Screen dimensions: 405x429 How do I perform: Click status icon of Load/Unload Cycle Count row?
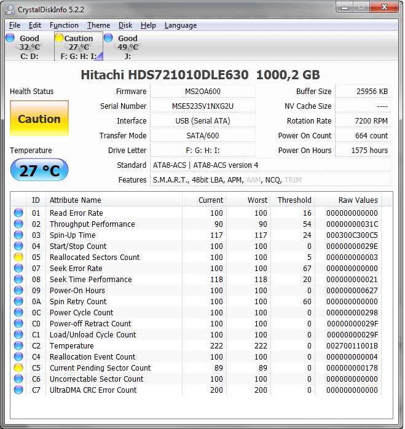pos(18,334)
